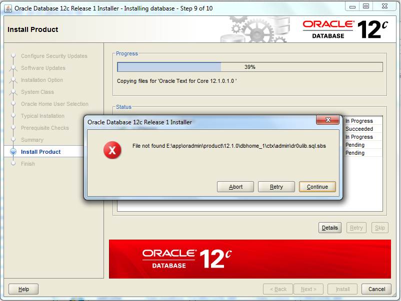Click the 39% progress bar

249,66
